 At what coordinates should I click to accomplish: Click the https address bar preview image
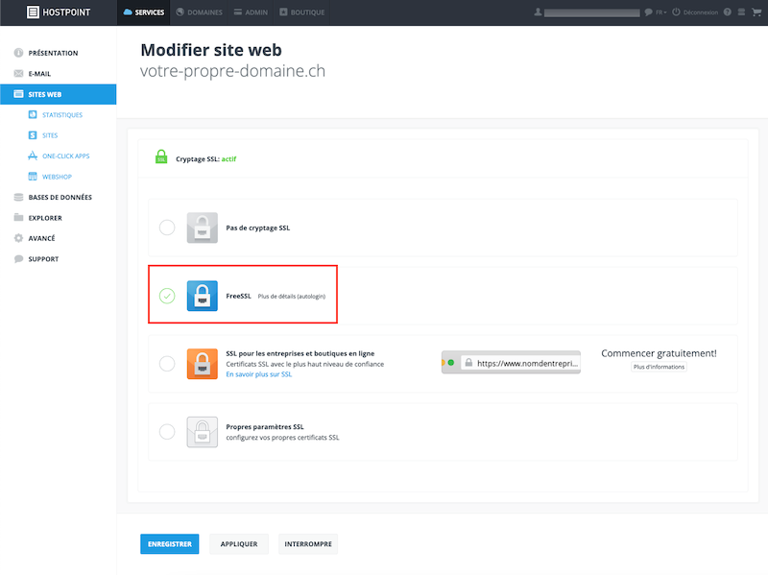click(x=511, y=363)
